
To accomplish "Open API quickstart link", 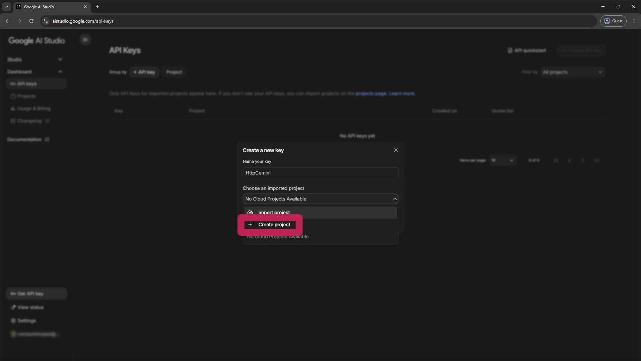I will pyautogui.click(x=527, y=50).
